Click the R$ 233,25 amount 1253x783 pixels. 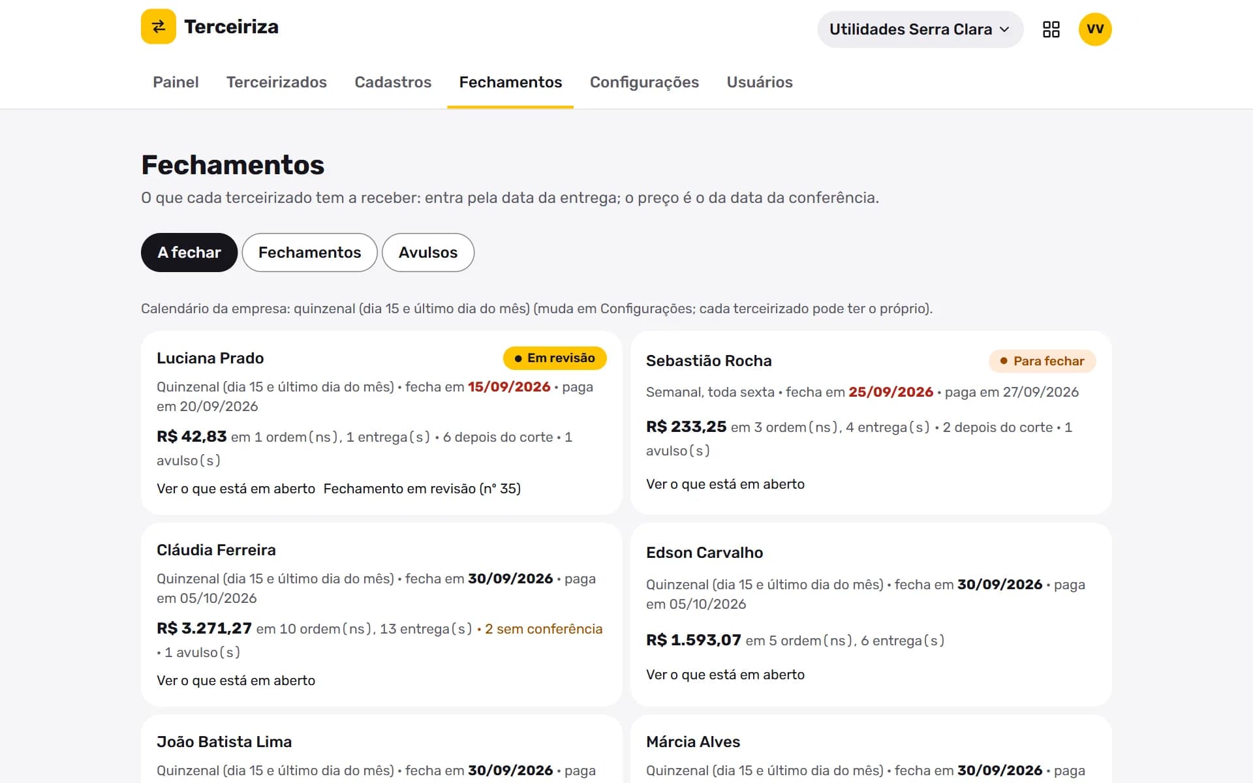(x=686, y=427)
